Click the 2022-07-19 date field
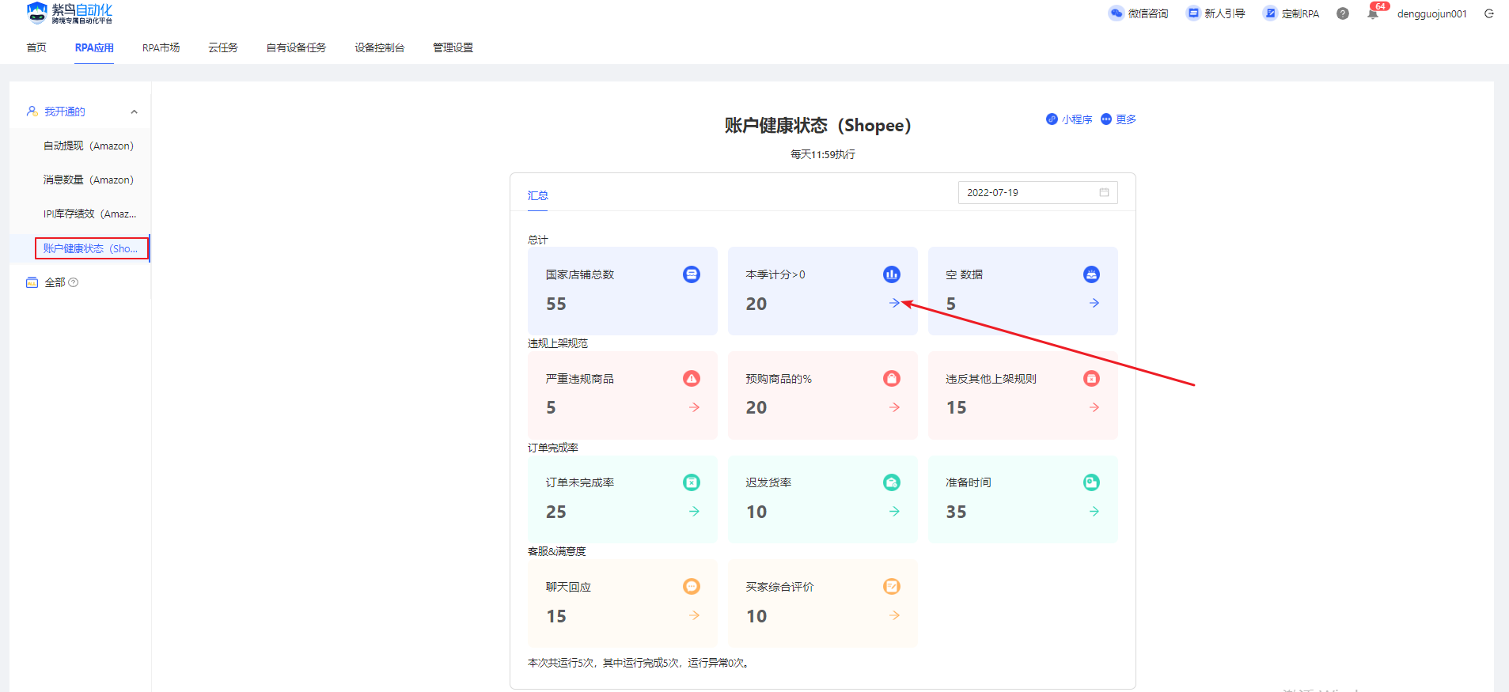The width and height of the screenshot is (1509, 692). pos(1037,192)
